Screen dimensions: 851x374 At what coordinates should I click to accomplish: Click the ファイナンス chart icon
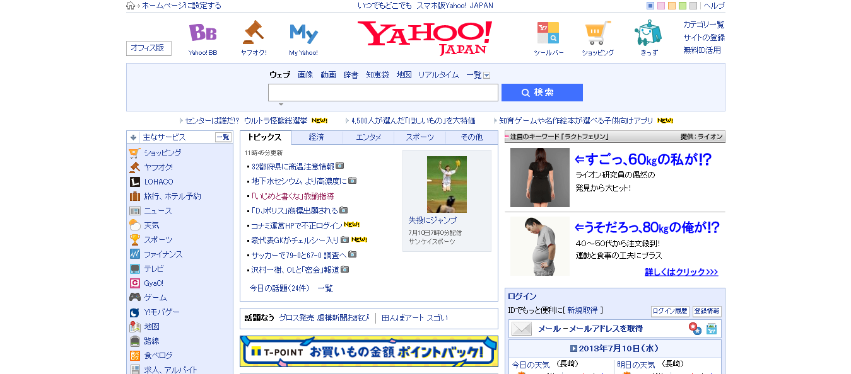[x=134, y=254]
